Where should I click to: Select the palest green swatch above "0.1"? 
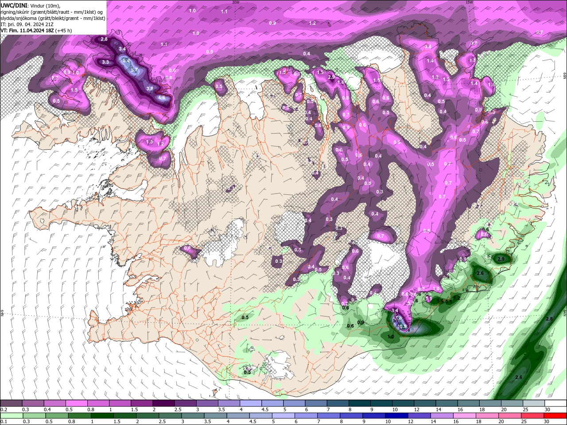point(12,416)
